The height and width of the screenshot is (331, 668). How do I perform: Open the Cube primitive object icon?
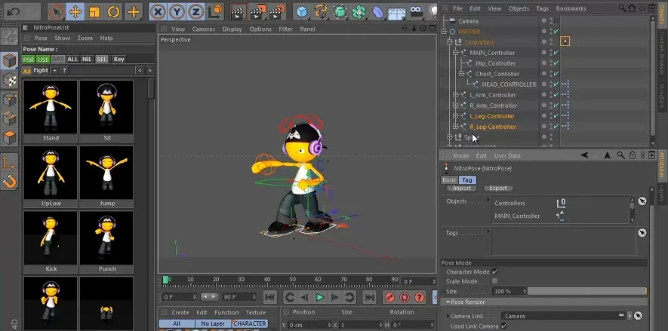coord(302,11)
